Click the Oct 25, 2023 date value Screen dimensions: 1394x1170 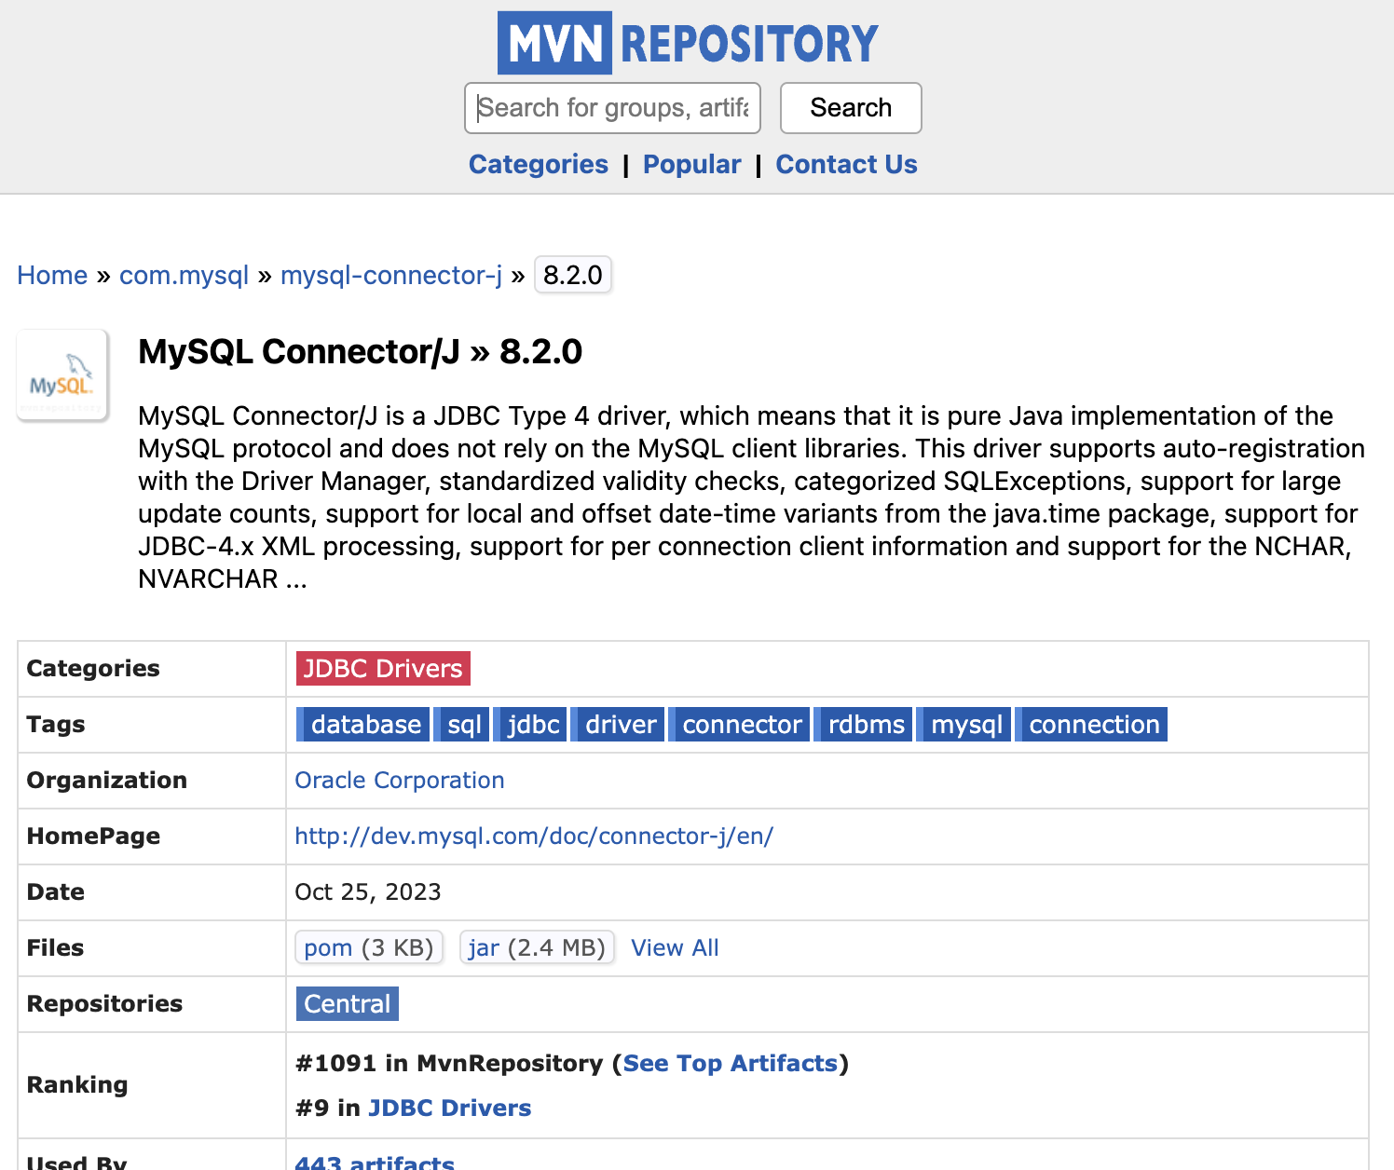368,892
